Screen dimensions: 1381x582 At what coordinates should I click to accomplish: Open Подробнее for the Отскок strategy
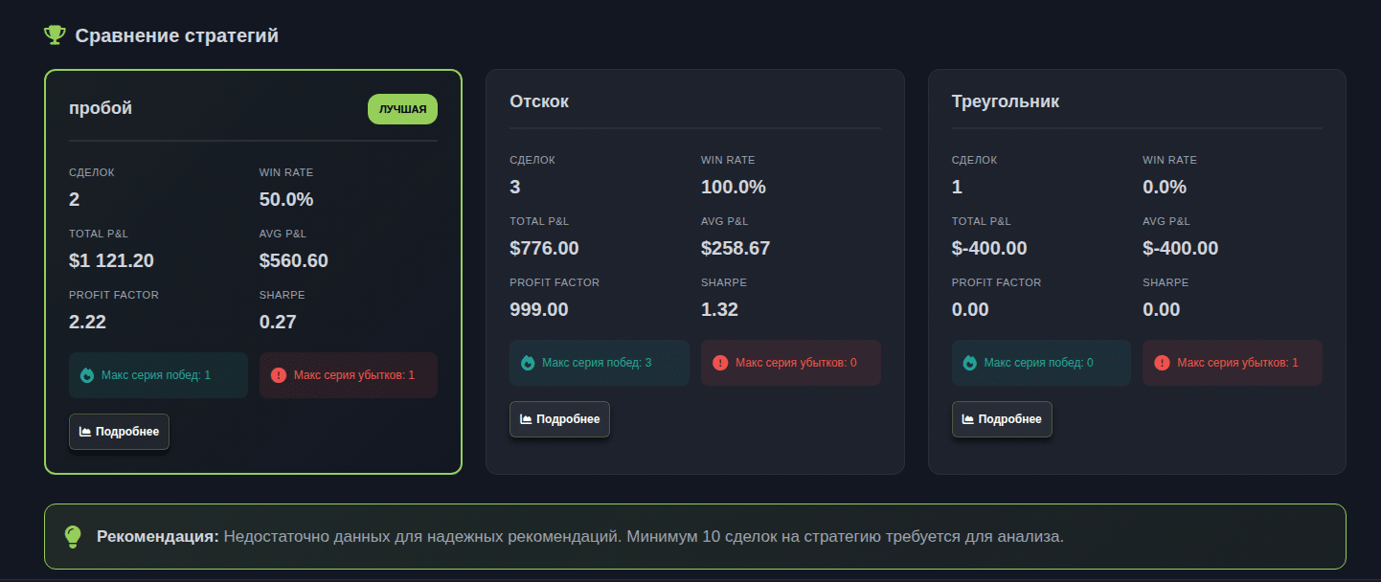(559, 419)
